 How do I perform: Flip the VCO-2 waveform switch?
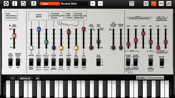tap(46, 62)
